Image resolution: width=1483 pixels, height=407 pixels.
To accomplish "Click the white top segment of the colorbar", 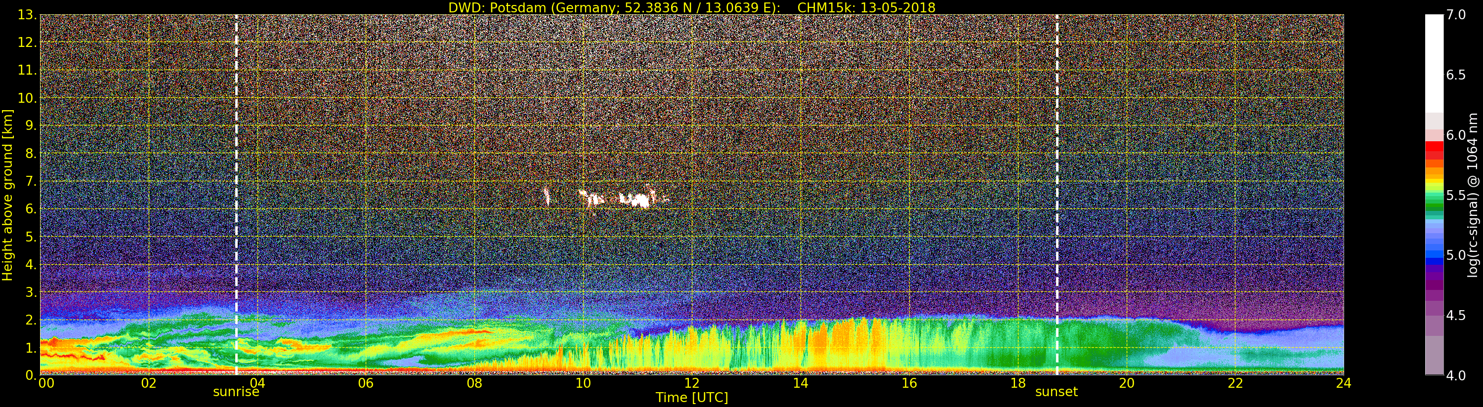I will click(1434, 63).
